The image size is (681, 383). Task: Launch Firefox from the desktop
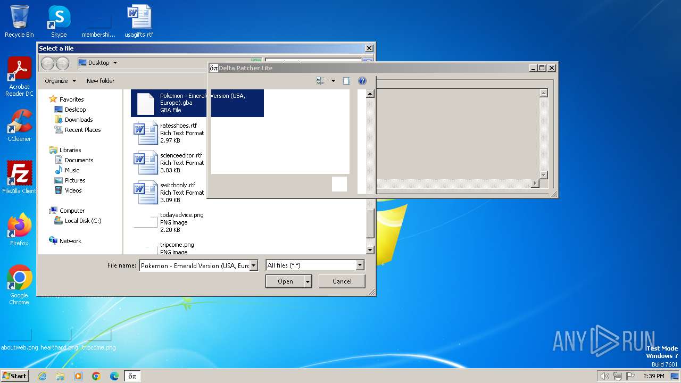click(19, 230)
